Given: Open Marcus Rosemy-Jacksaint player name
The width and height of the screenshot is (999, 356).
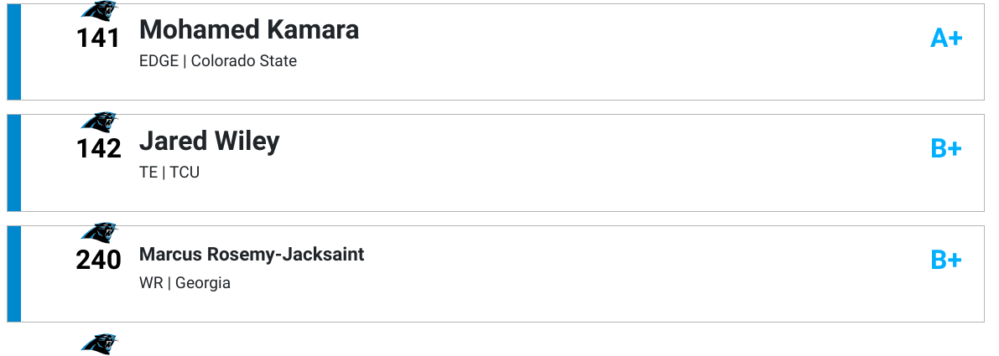Looking at the screenshot, I should (252, 255).
